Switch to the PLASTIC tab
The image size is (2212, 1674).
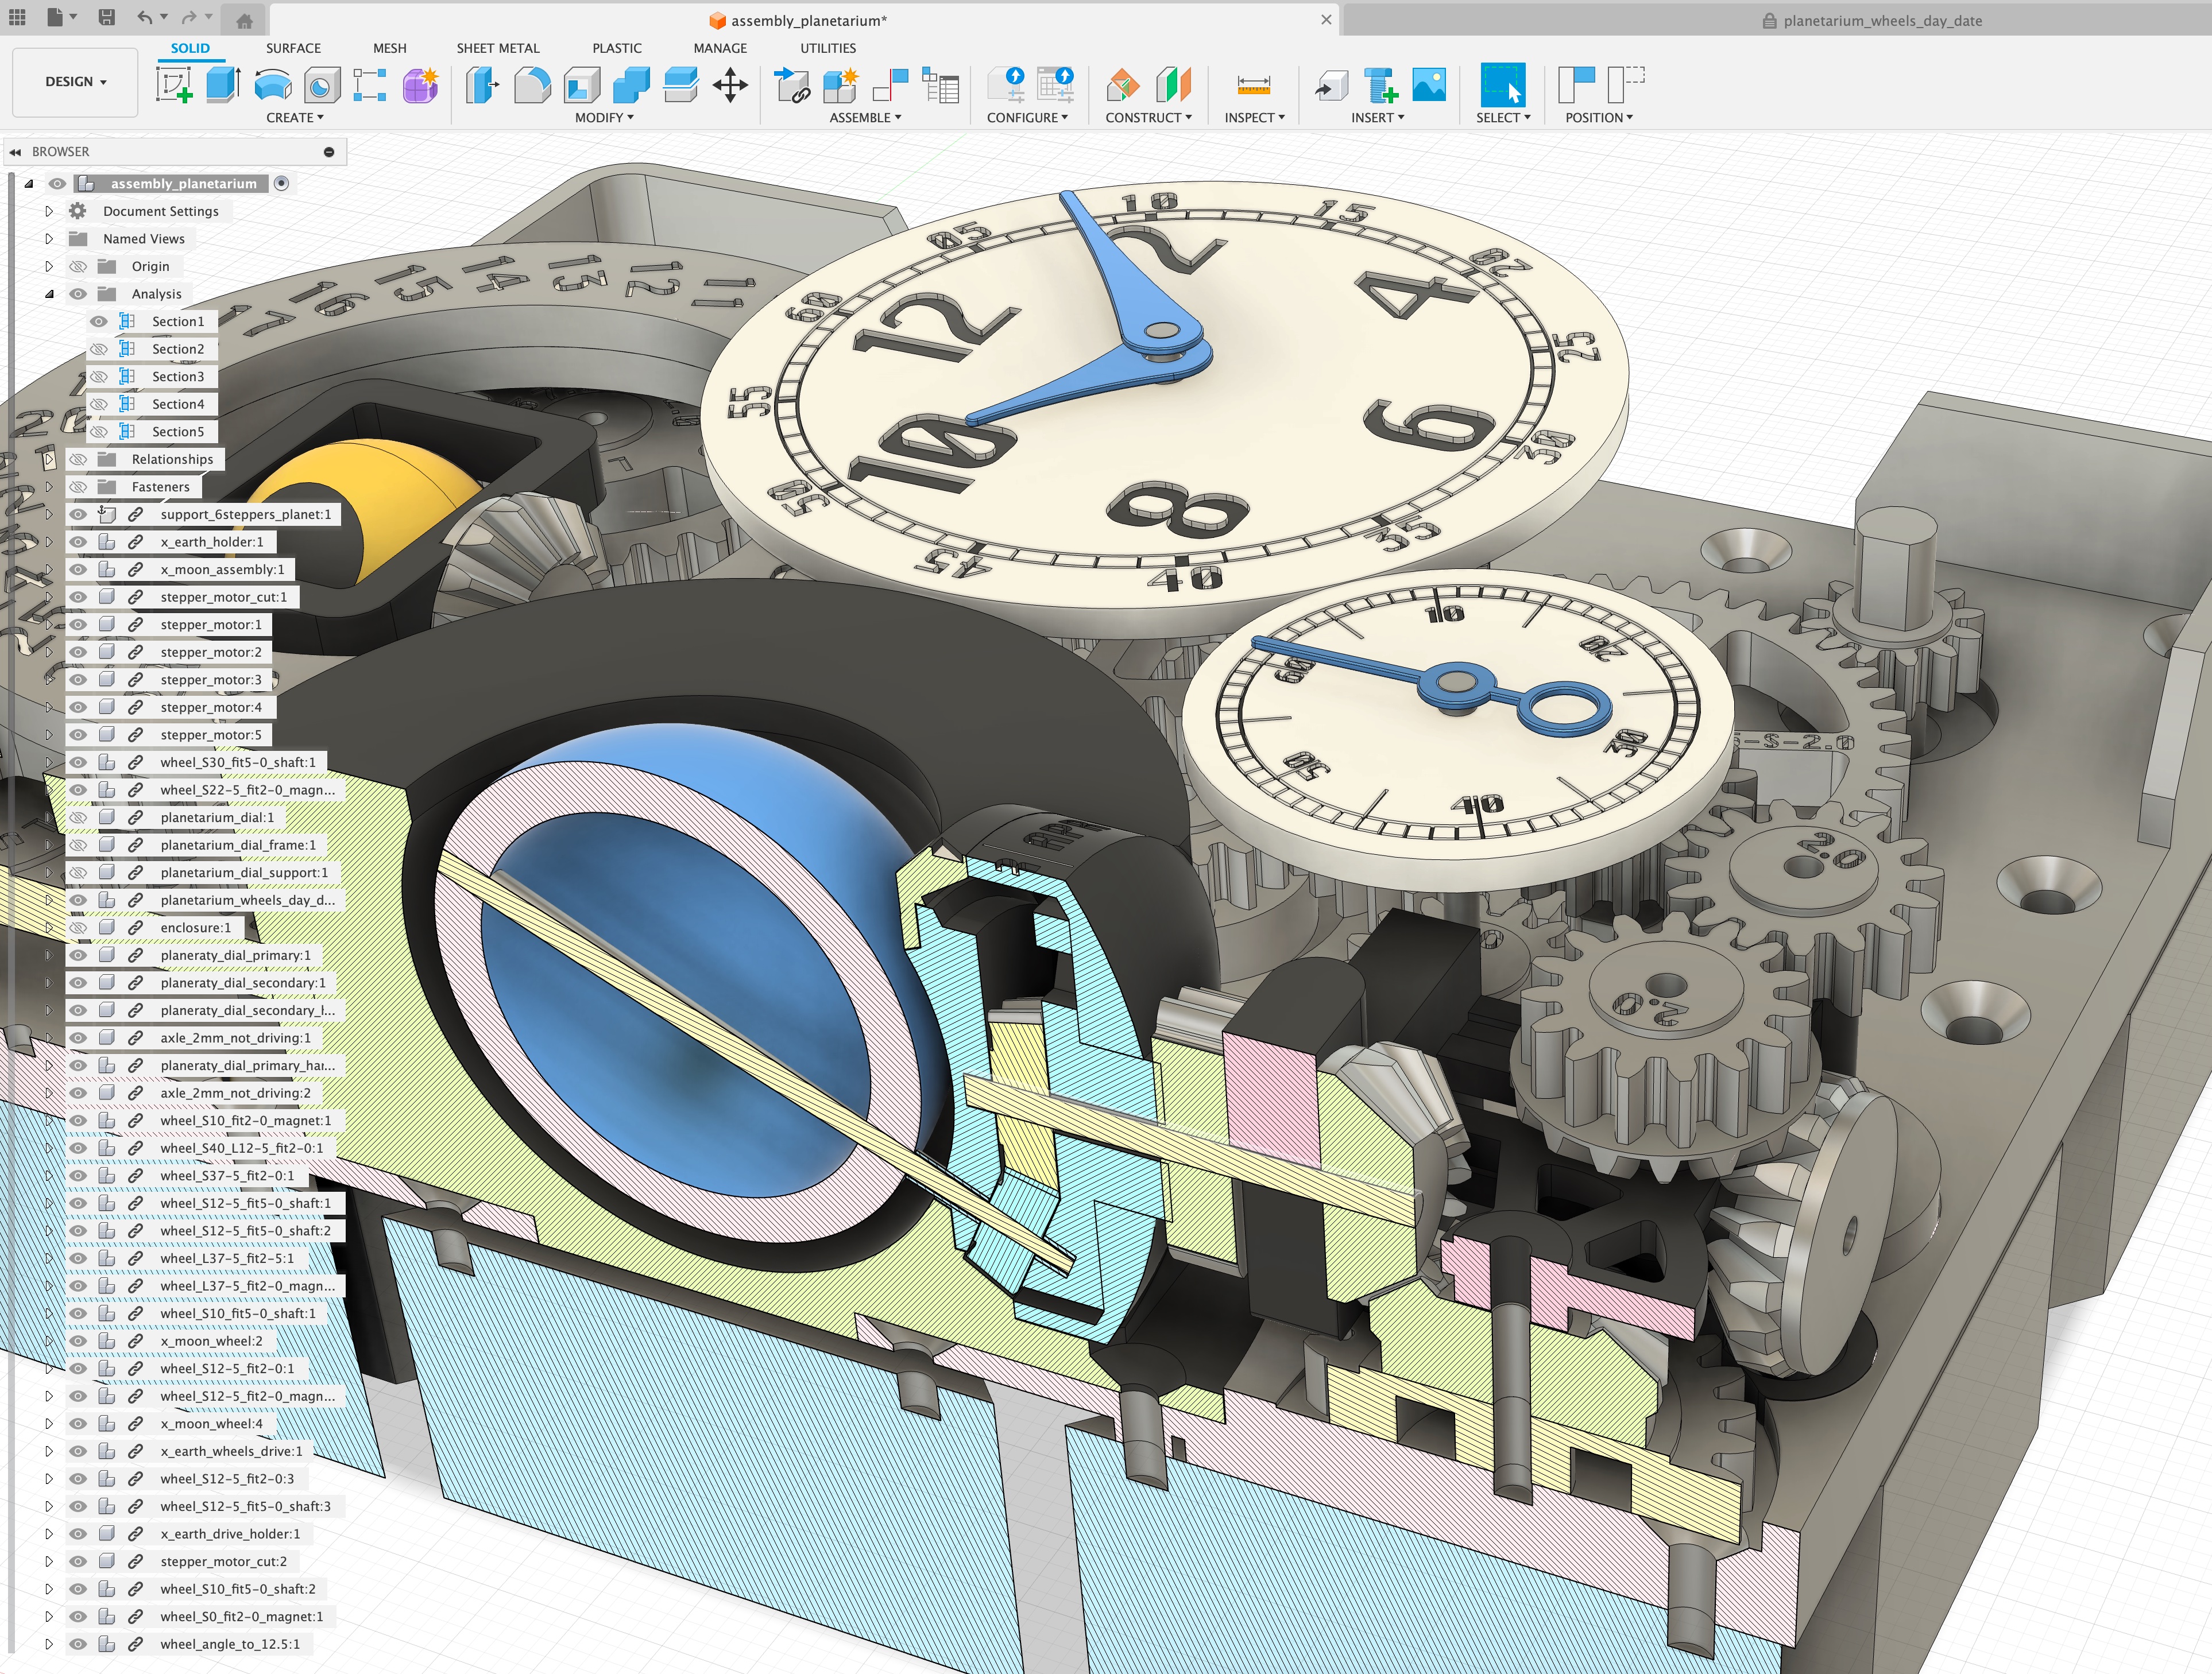coord(617,48)
